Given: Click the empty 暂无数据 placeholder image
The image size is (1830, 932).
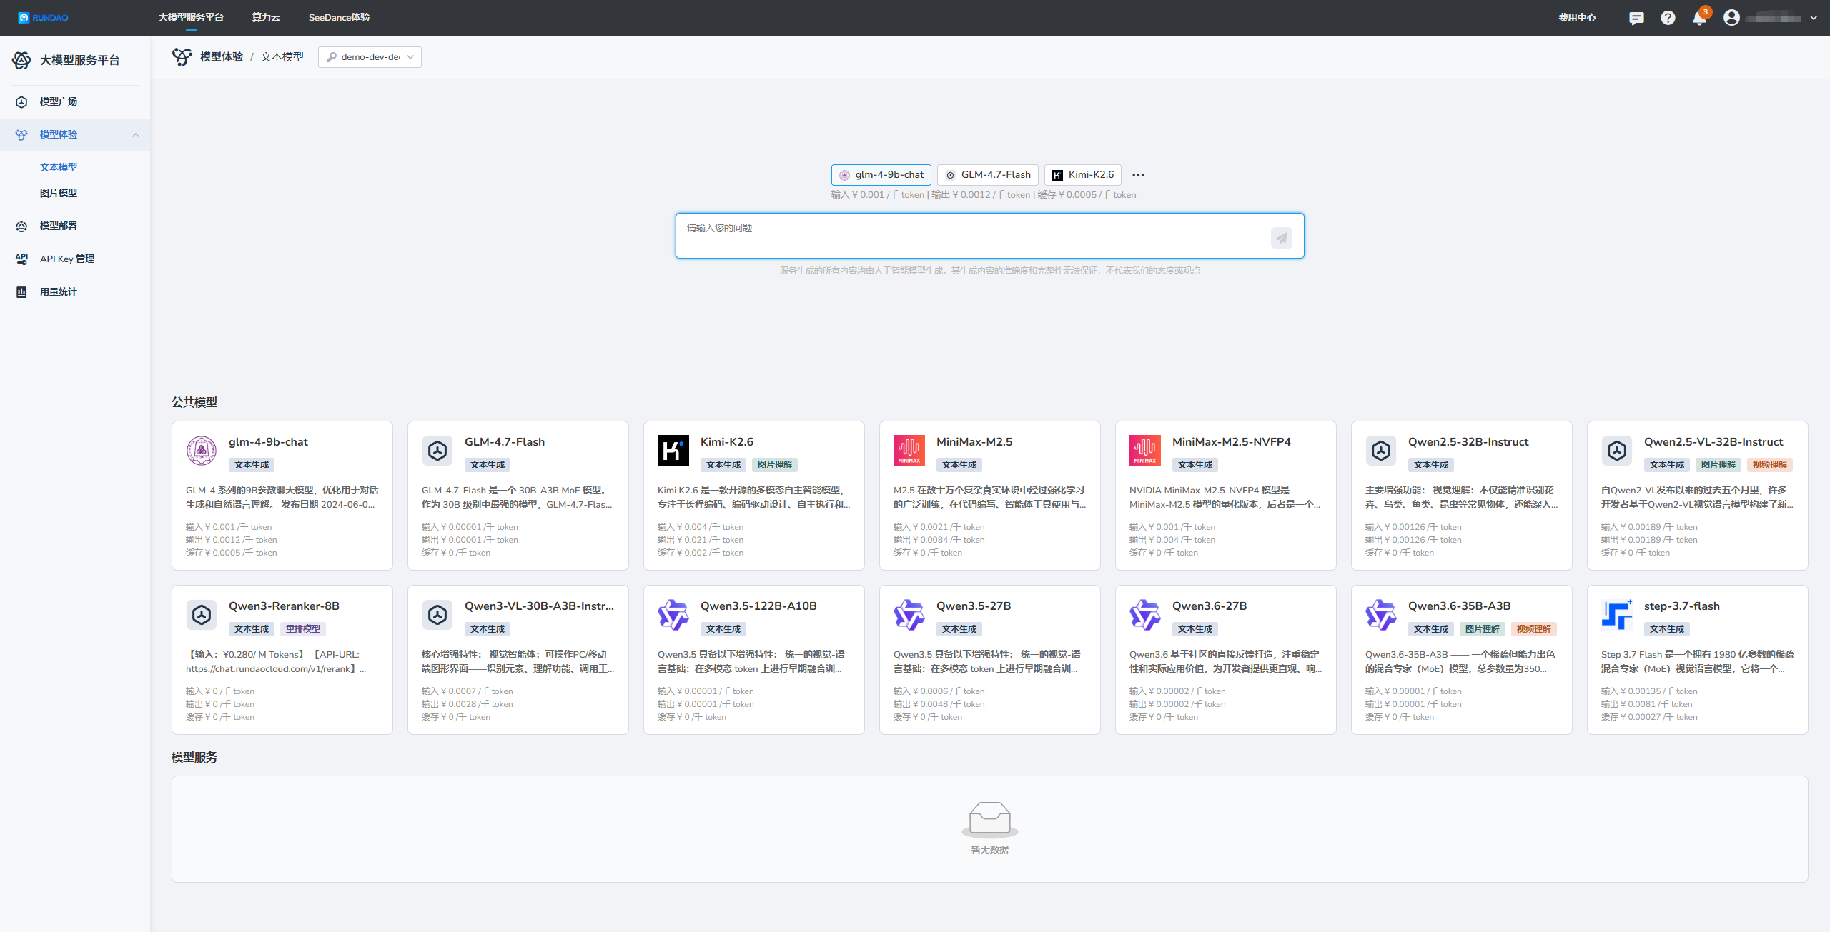Looking at the screenshot, I should [x=990, y=818].
